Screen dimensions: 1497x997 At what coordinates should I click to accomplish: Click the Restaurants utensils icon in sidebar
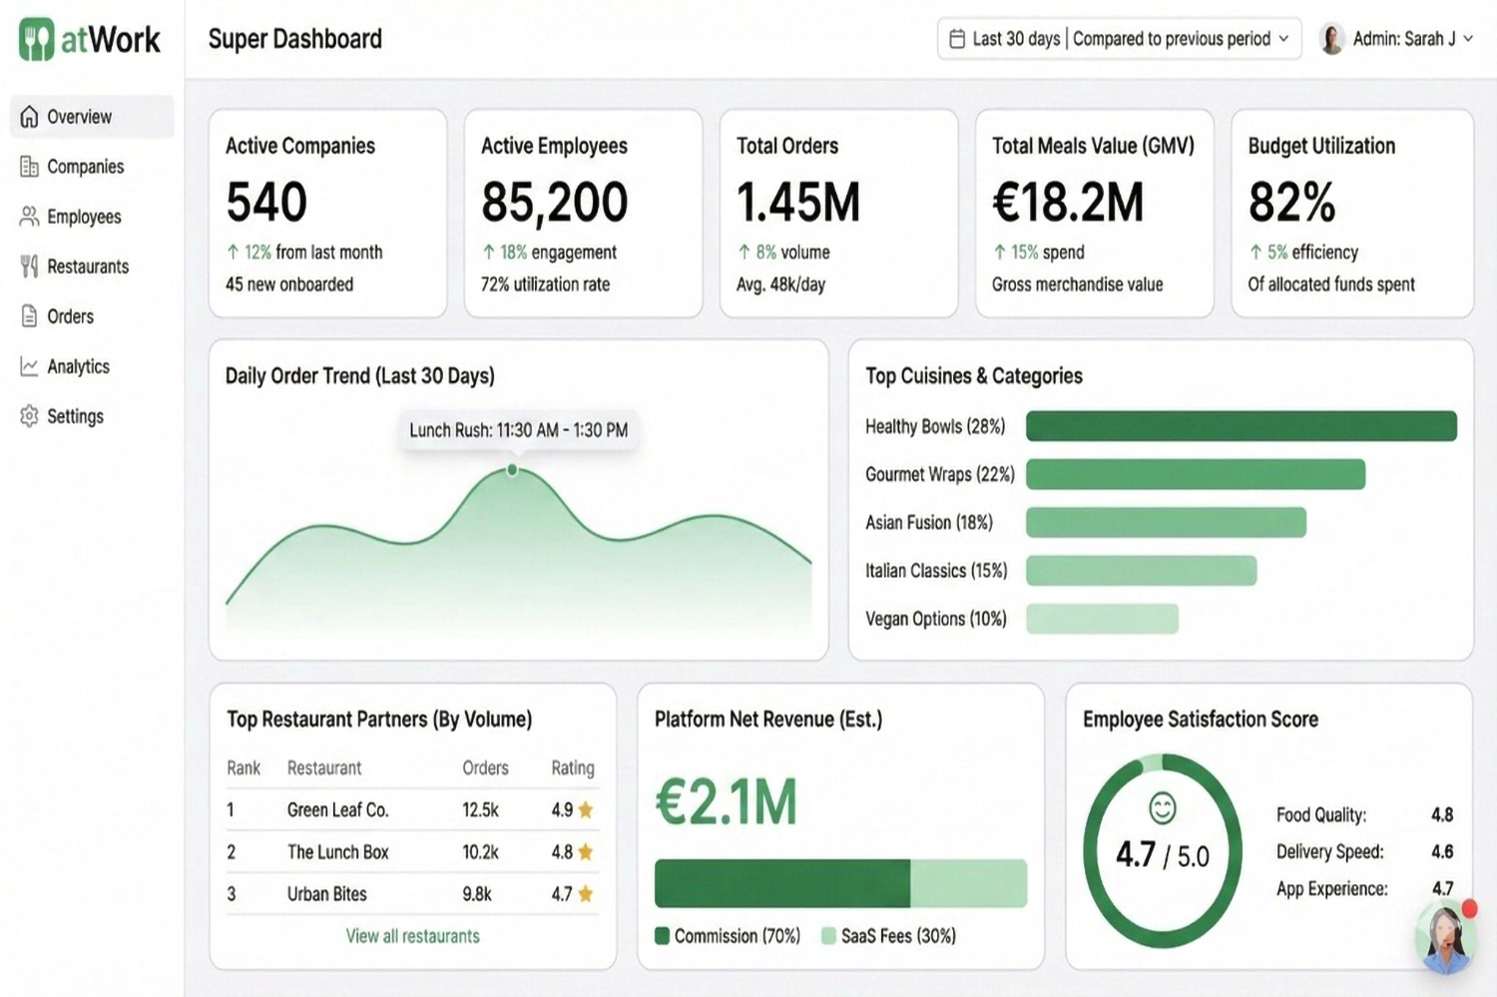(29, 266)
